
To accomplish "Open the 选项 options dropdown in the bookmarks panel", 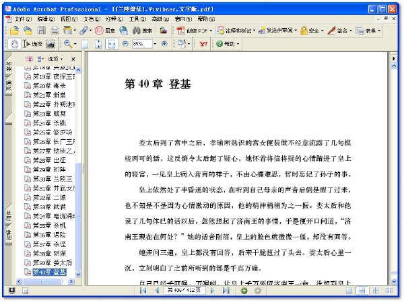I will pyautogui.click(x=55, y=59).
